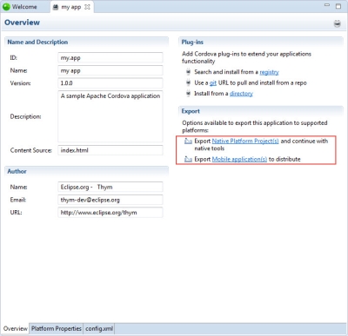Collapse the Name and Description section header
Screen dimensions: 348x336
pyautogui.click(x=86, y=42)
